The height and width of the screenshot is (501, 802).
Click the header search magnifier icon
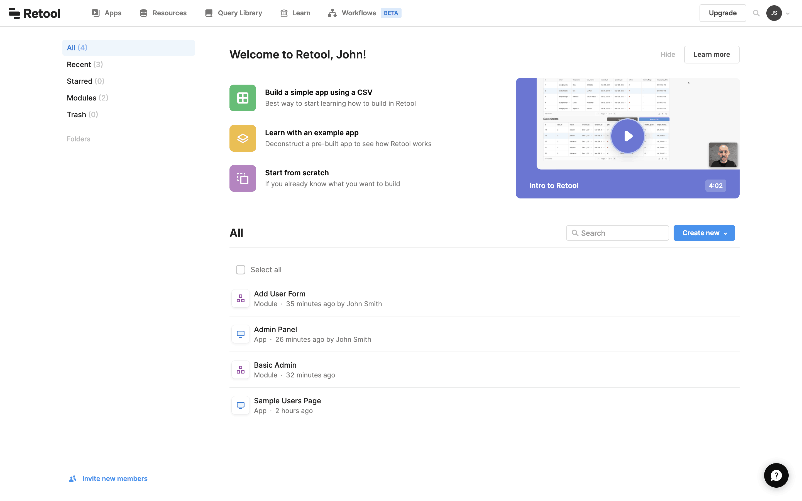(x=756, y=13)
